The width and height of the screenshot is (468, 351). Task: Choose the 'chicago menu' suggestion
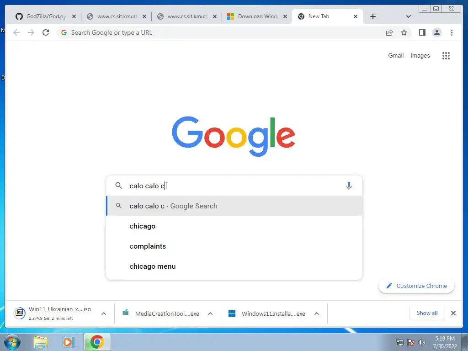point(234,266)
